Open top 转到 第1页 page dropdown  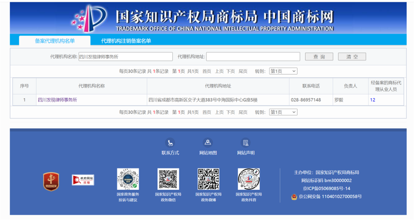point(283,71)
